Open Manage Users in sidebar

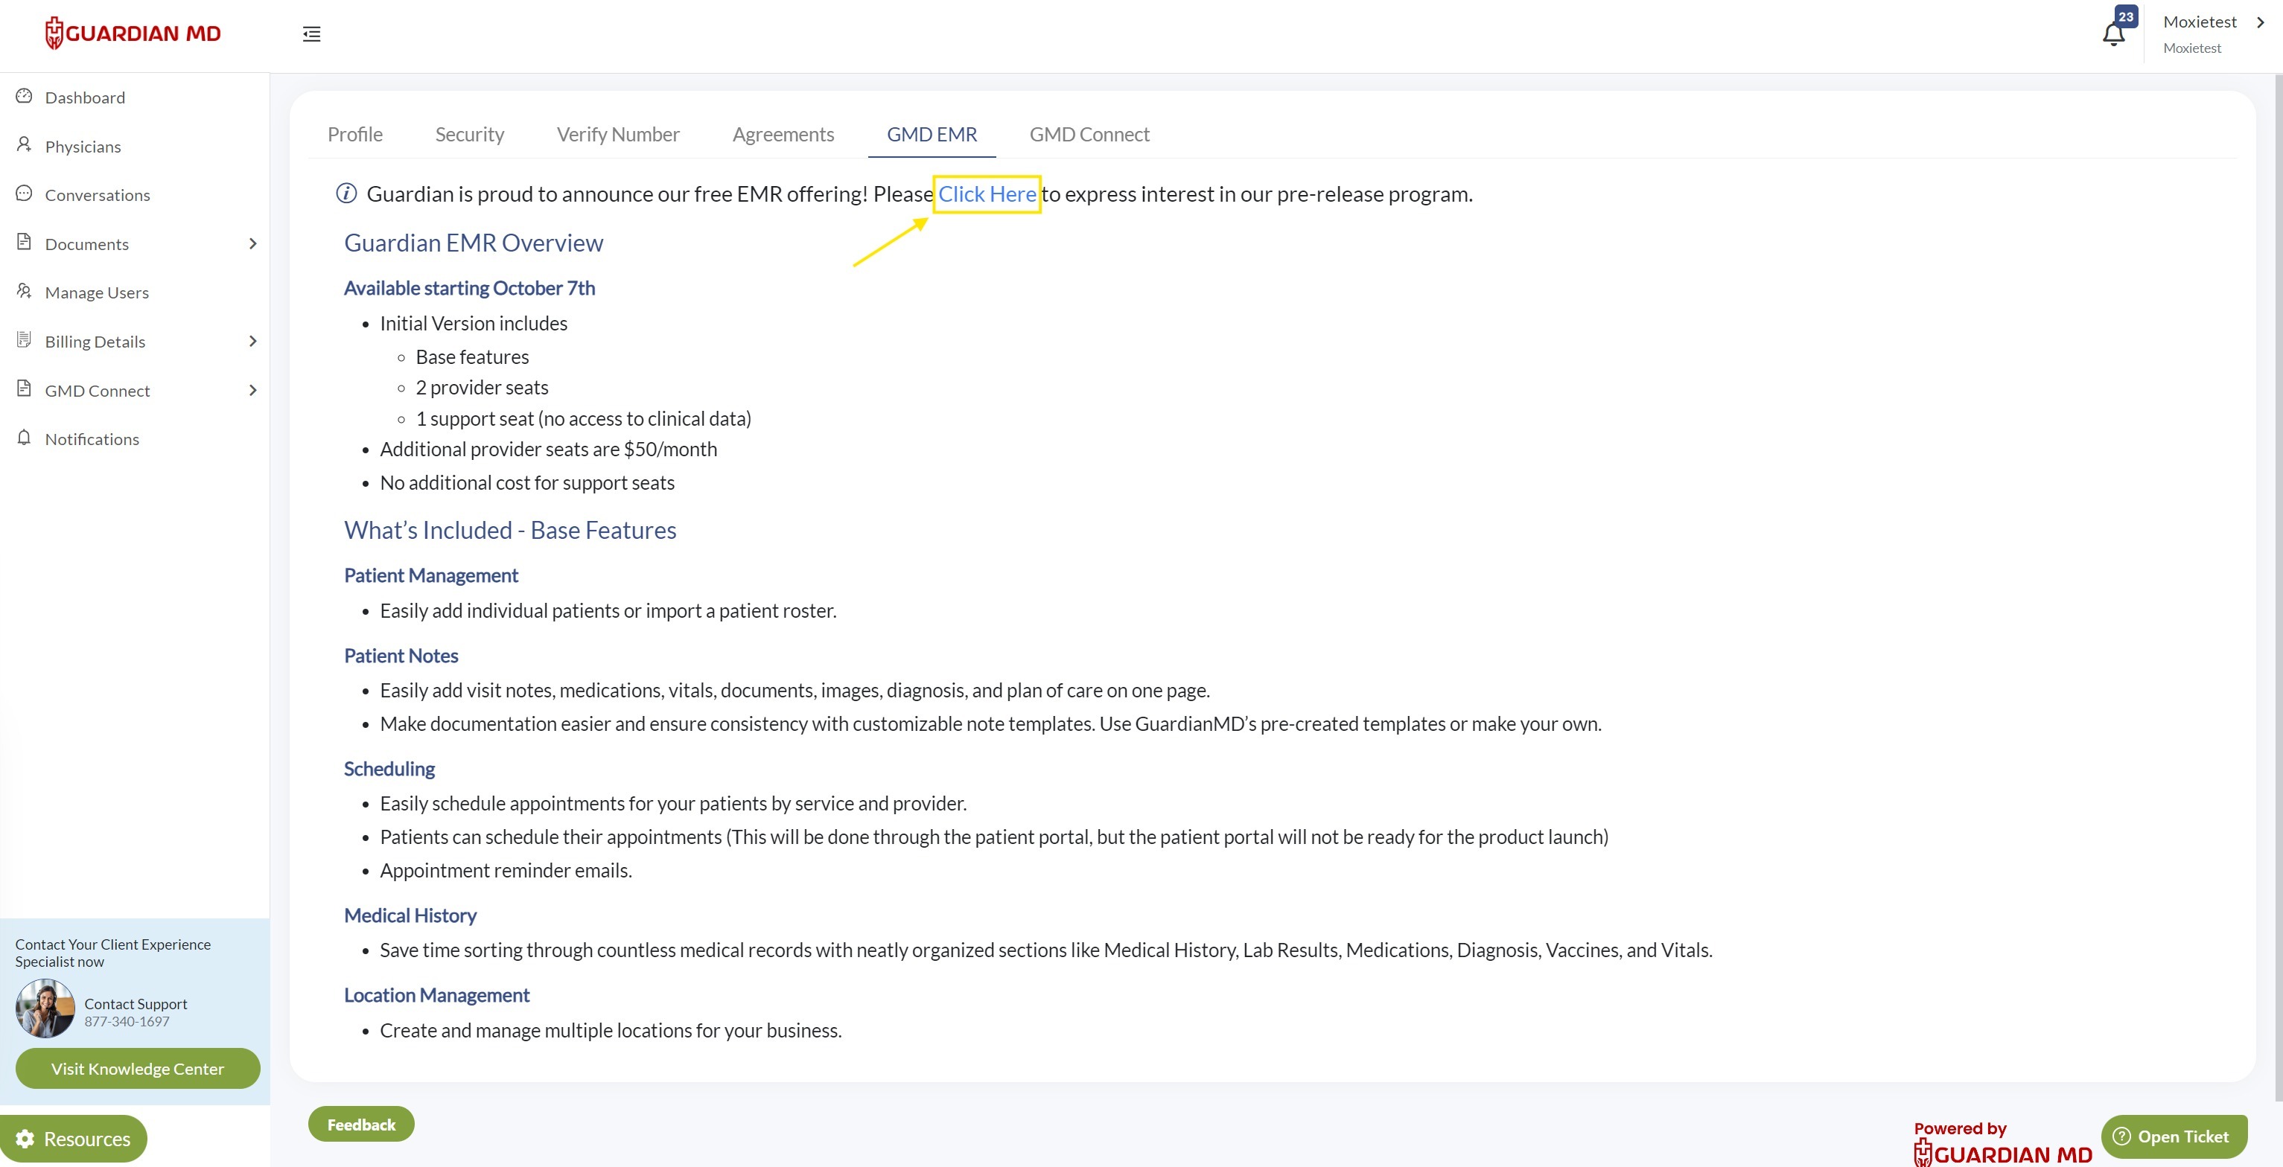pyautogui.click(x=97, y=292)
